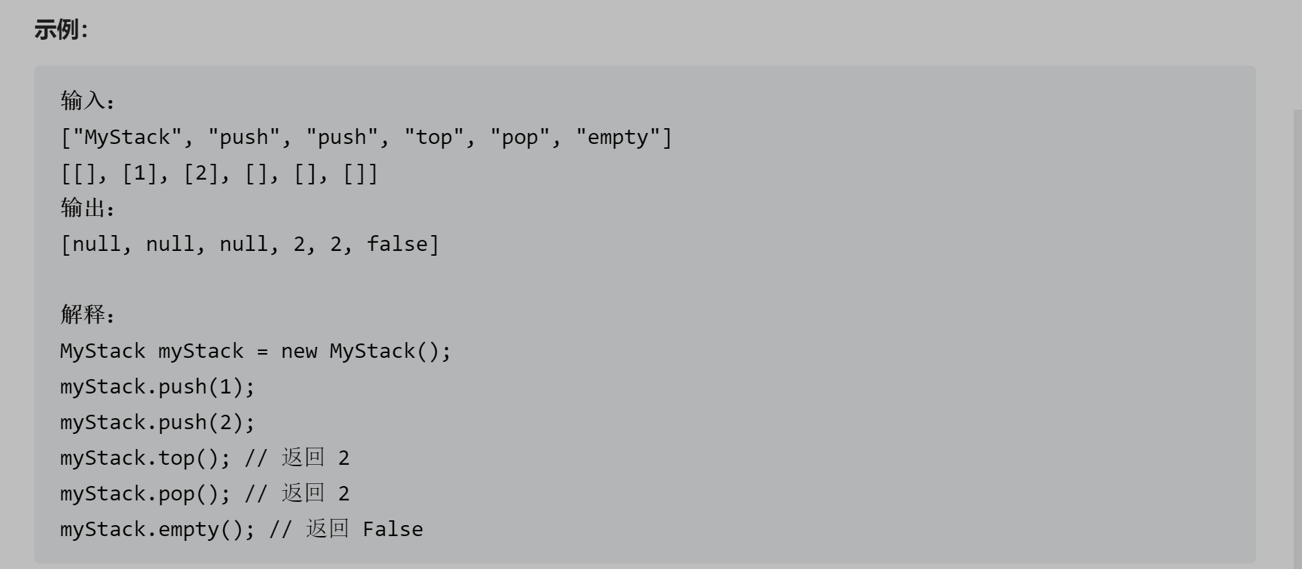Click the [1] argument in the second input line
Viewport: 1302px width, 569px height.
pyautogui.click(x=140, y=173)
